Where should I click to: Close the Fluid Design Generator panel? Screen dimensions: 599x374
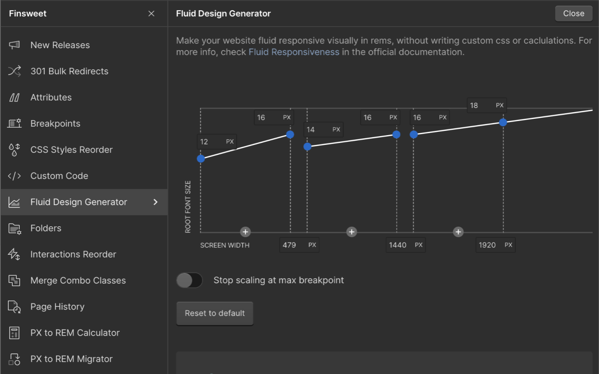coord(573,14)
